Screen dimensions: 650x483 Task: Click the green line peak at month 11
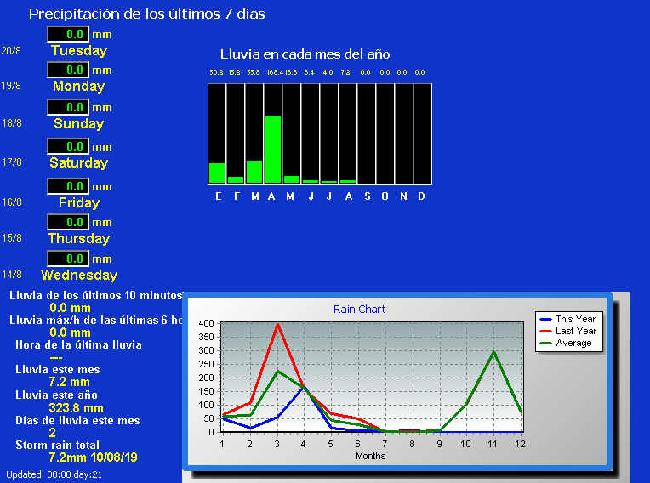(493, 351)
